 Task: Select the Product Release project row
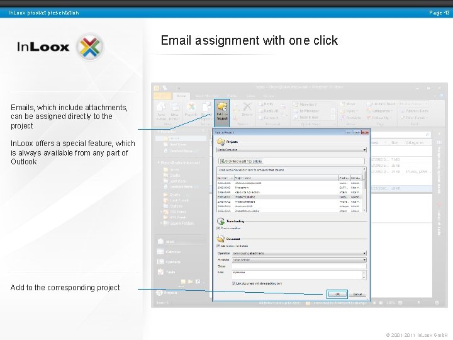pyautogui.click(x=289, y=201)
